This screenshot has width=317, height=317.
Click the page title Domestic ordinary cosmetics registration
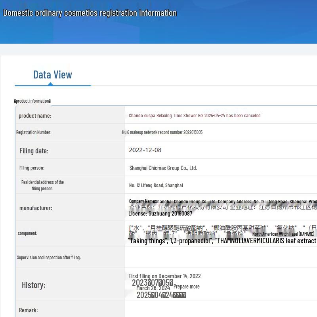pyautogui.click(x=90, y=13)
